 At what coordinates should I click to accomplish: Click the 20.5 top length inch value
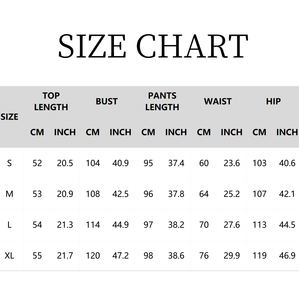(65, 163)
